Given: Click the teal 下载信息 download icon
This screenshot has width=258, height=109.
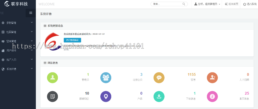Looking at the screenshot, I should click(x=159, y=96).
